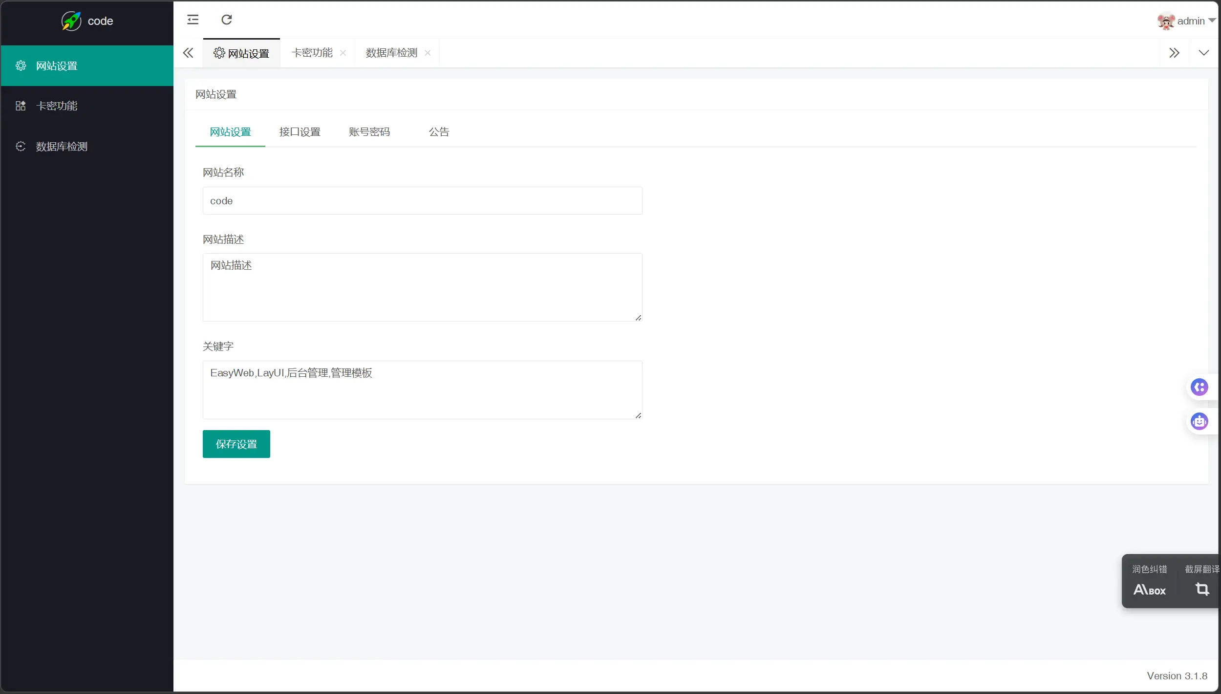Open the sidebar collapse menu icon
The width and height of the screenshot is (1221, 694).
[192, 20]
